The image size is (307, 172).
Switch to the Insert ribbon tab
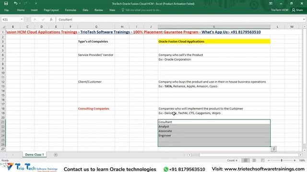click(x=34, y=10)
